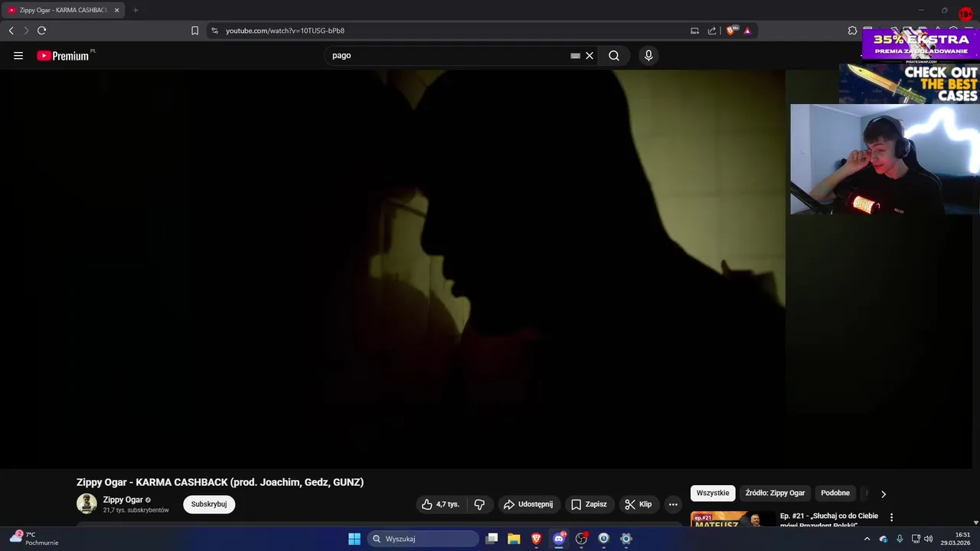The height and width of the screenshot is (551, 980).
Task: Open the 35% EKSTRA banner ad
Action: click(x=921, y=45)
